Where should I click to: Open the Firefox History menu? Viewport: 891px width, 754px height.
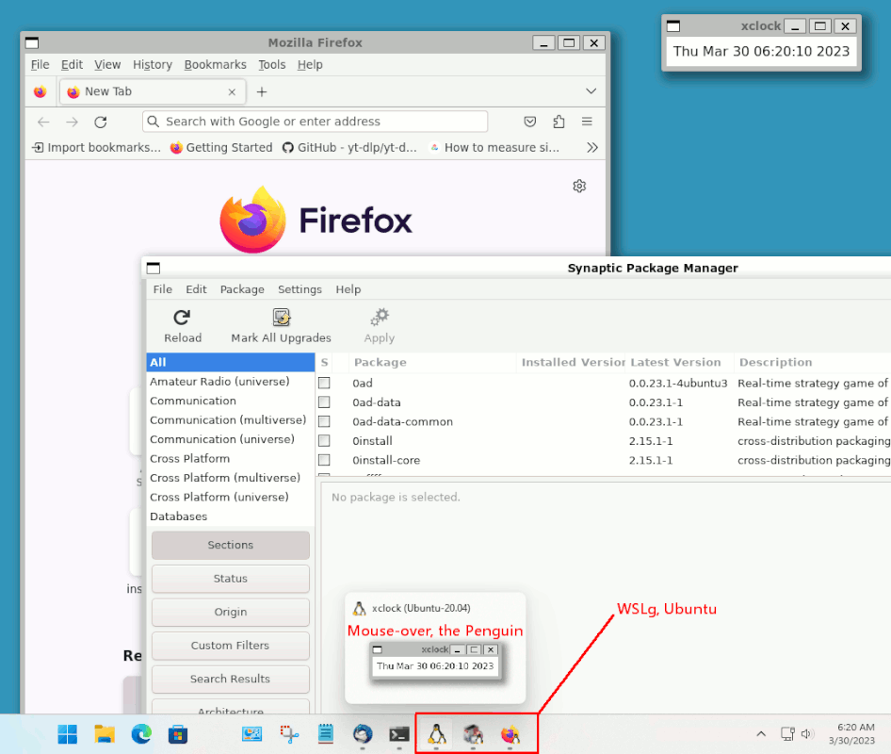tap(153, 65)
